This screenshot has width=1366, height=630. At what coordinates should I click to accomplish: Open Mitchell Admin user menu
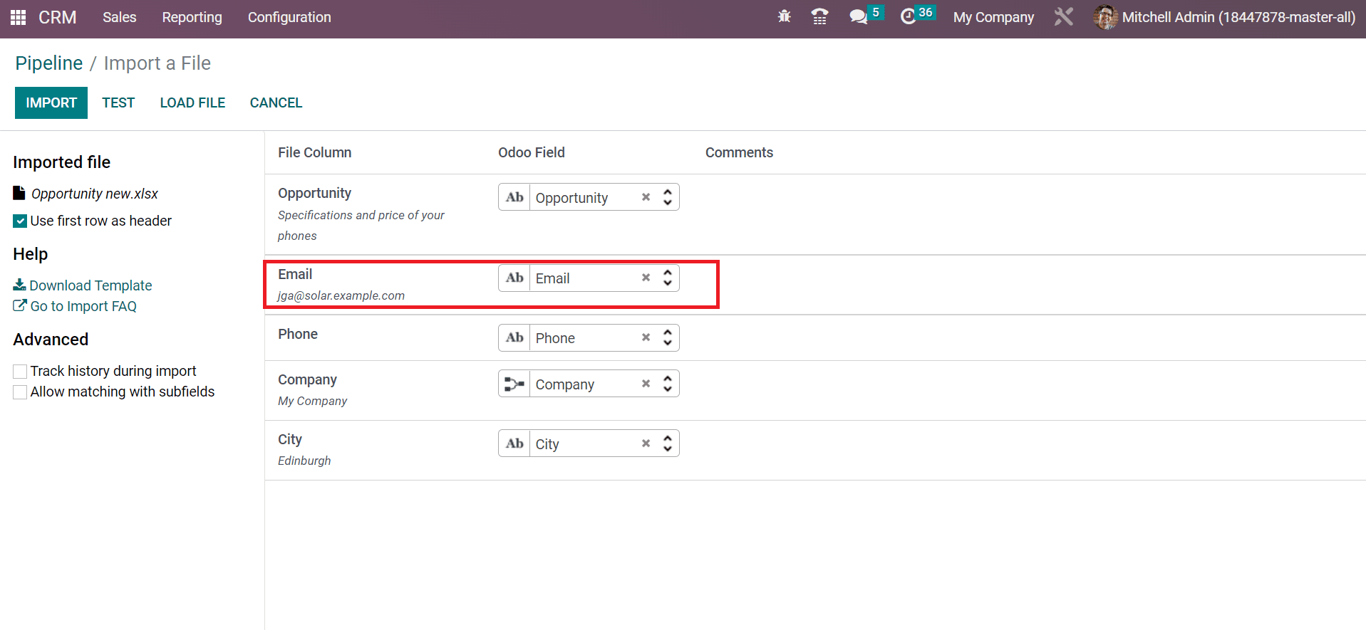1224,17
